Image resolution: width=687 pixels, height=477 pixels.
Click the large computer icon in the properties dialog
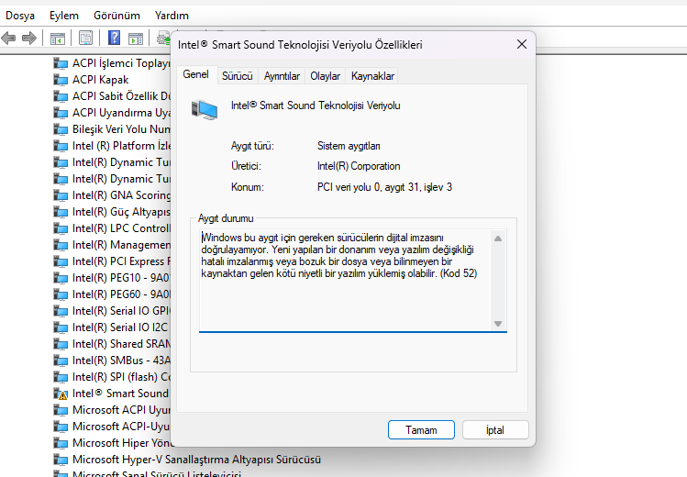tap(205, 109)
